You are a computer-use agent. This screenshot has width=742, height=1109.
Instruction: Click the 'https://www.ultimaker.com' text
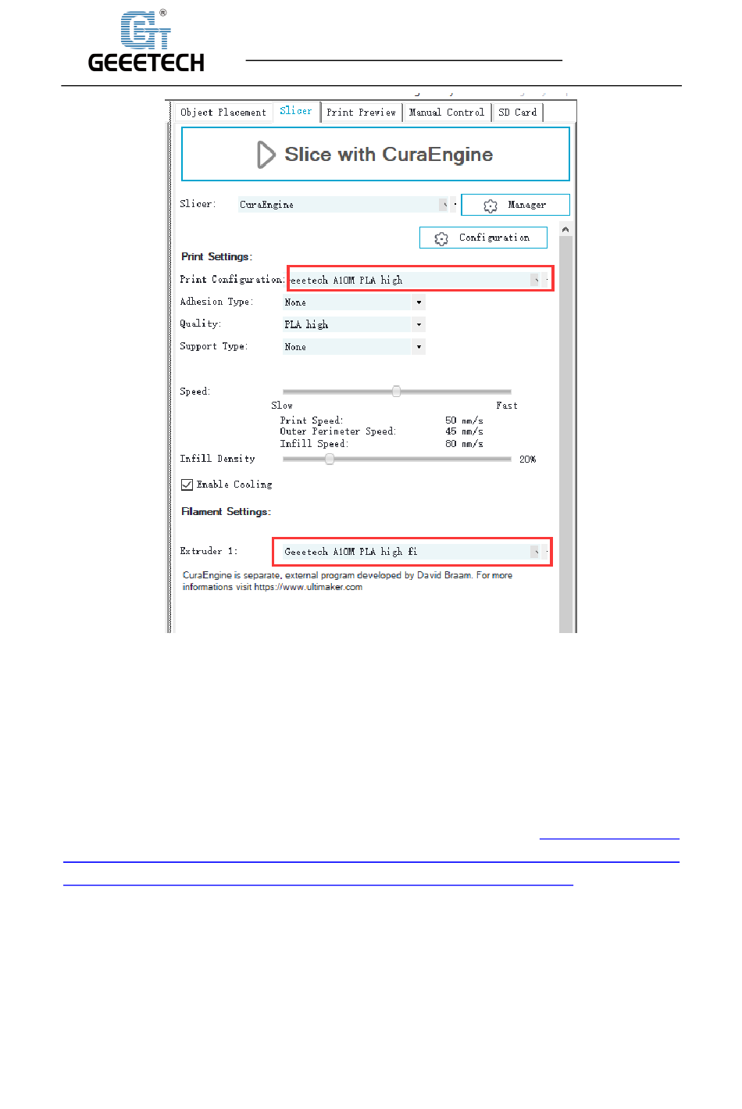click(x=309, y=587)
